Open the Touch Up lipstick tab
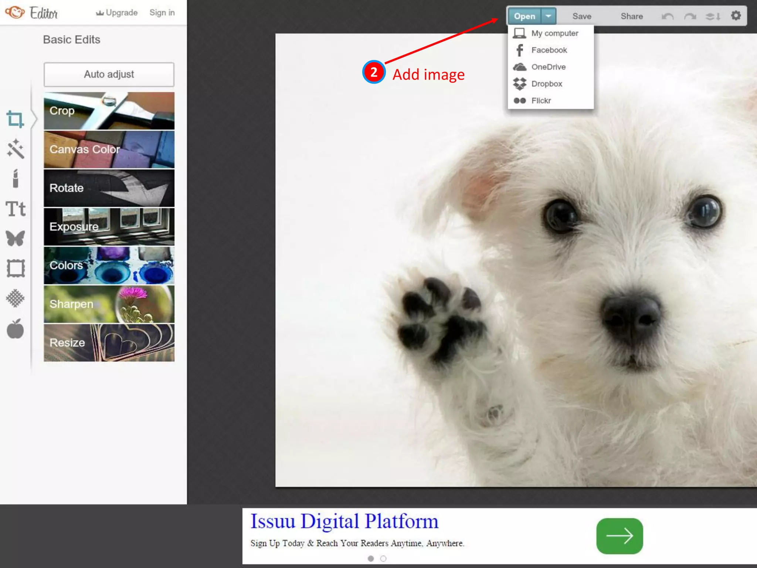Image resolution: width=757 pixels, height=568 pixels. (15, 179)
